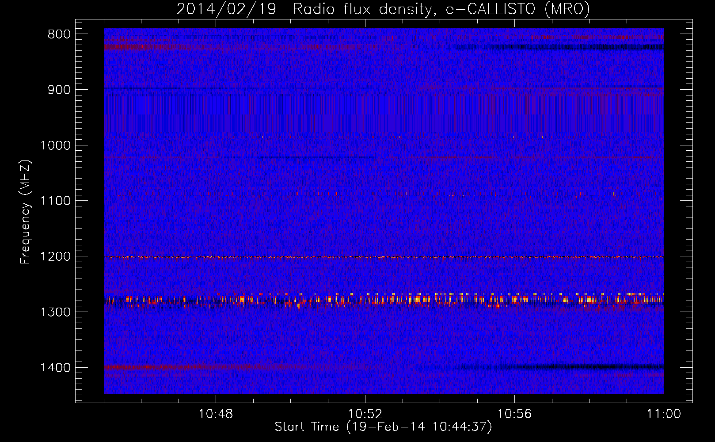Image resolution: width=715 pixels, height=442 pixels.
Task: Click the 800 frequency tick label
Action: coord(59,34)
